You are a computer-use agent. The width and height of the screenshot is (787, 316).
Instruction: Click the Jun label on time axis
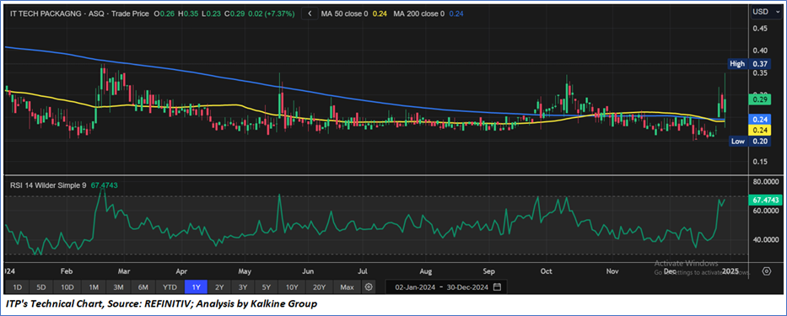tap(308, 270)
